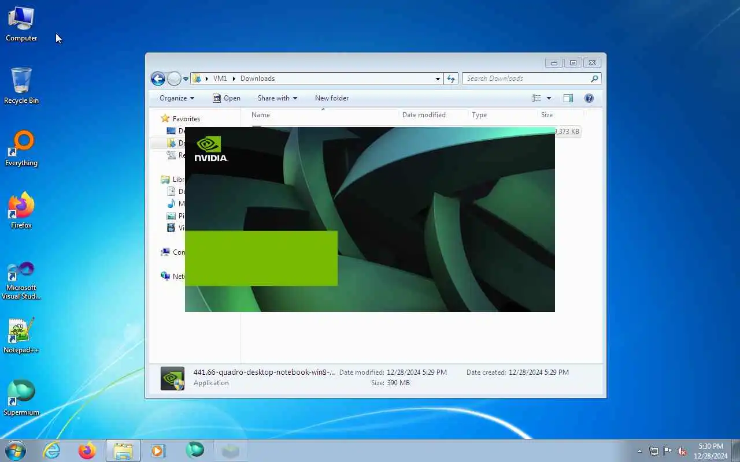Open the Recycle Bin desktop icon

click(x=21, y=86)
